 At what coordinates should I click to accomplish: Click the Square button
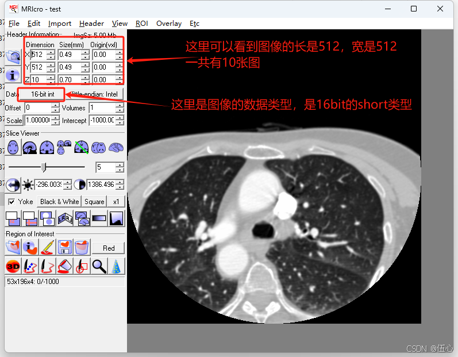(94, 202)
